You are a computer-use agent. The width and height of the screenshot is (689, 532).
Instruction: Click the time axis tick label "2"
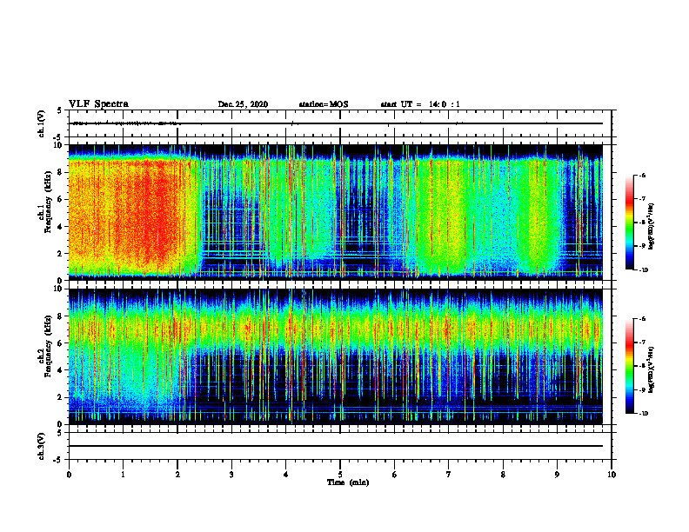(177, 474)
